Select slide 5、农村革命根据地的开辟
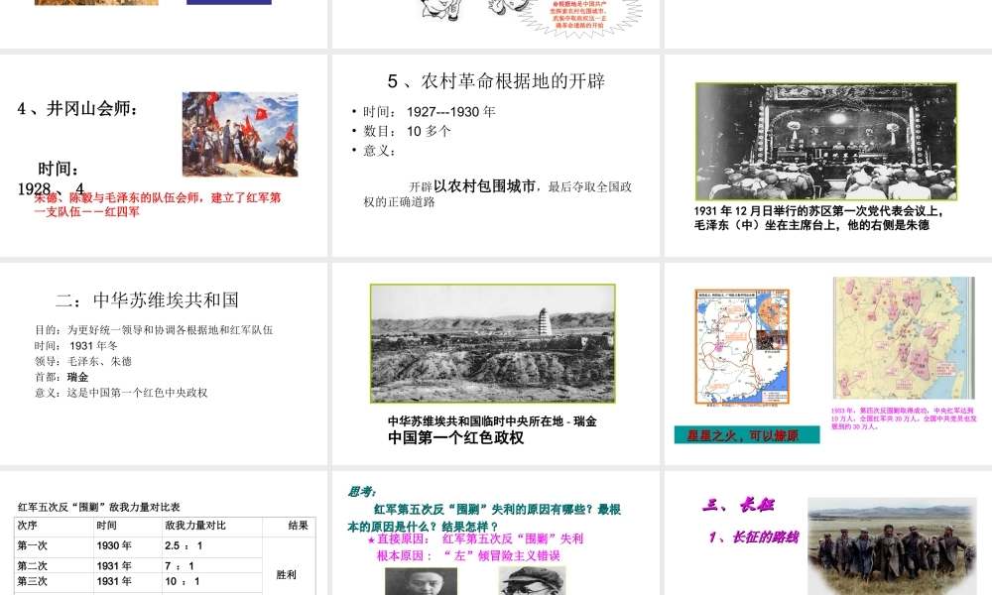Viewport: 992px width, 595px height. point(495,156)
